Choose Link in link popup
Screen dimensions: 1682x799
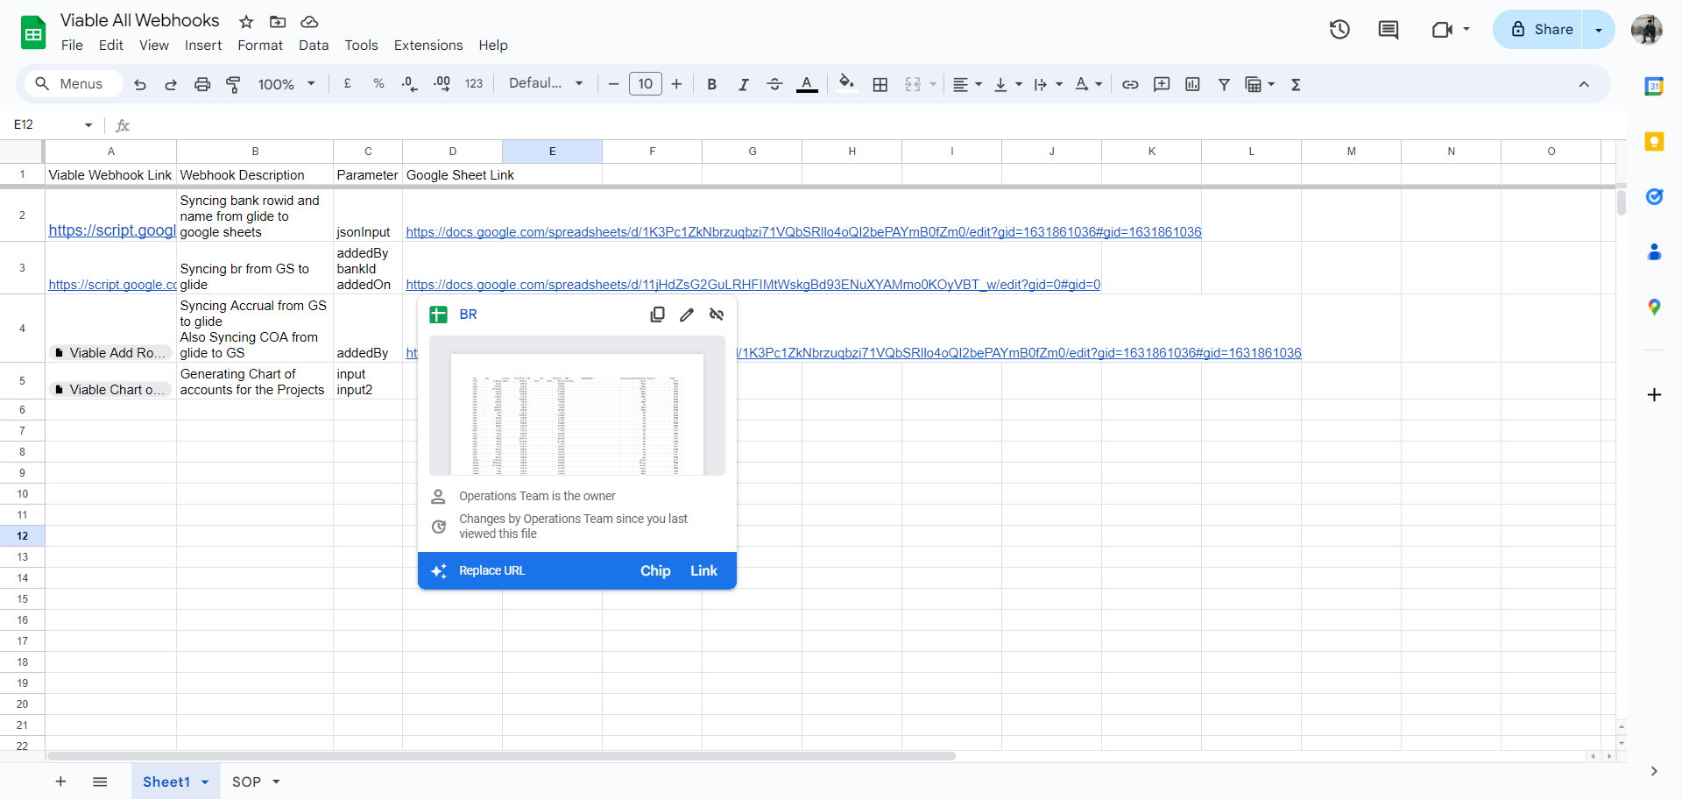703,570
